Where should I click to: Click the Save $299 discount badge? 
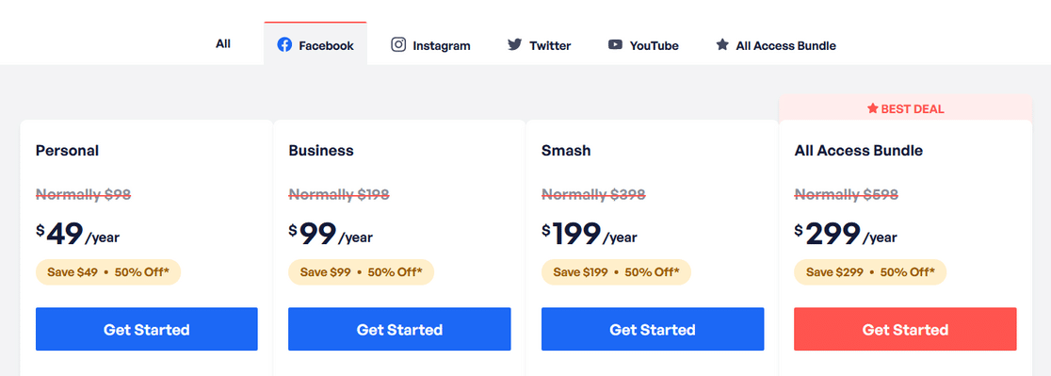pos(870,272)
